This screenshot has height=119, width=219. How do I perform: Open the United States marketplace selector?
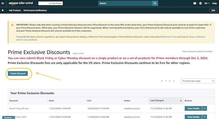click(x=51, y=3)
